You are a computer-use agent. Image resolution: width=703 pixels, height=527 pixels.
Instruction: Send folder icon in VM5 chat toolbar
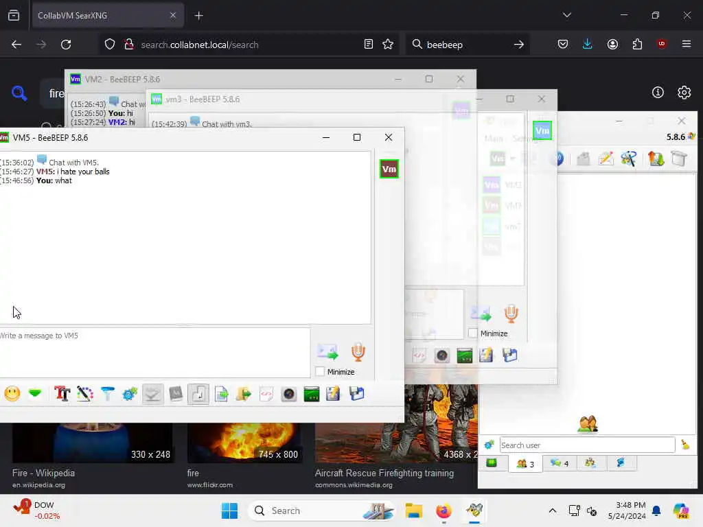244,394
